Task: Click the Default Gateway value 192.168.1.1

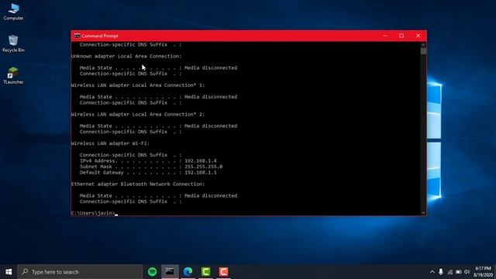Action: click(201, 173)
